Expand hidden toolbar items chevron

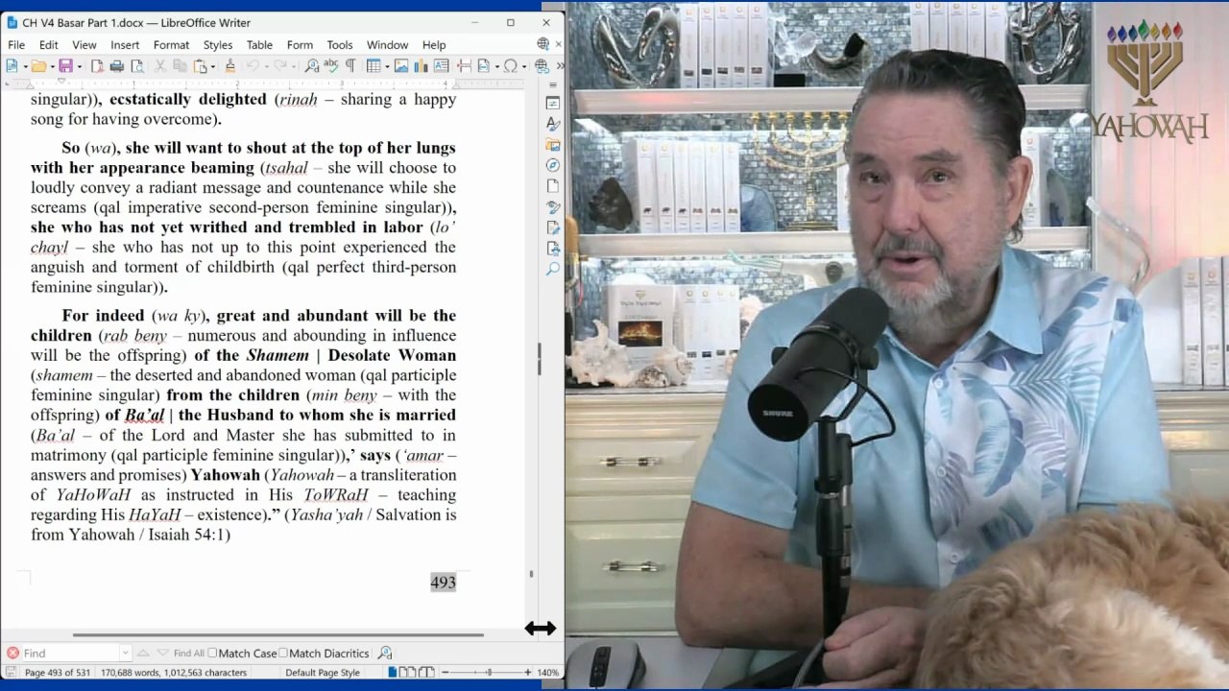[560, 65]
